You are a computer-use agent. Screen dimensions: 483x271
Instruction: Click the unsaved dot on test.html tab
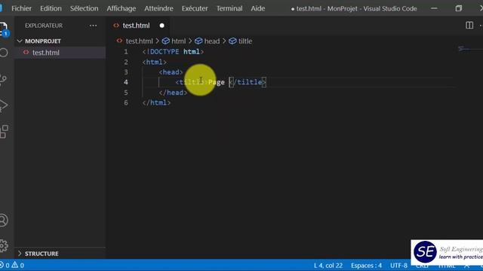[x=162, y=26]
